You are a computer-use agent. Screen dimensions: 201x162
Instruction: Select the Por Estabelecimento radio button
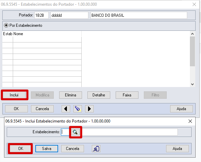[x=6, y=25]
